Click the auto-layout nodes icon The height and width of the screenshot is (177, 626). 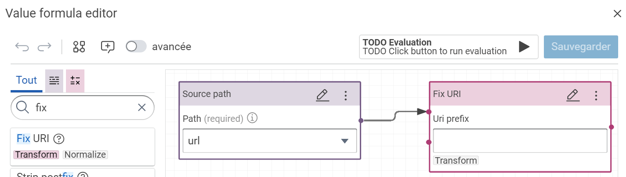point(79,46)
